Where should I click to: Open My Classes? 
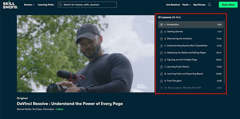(x=199, y=5)
